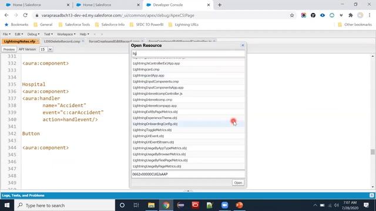
Task: Select LightningExperienceTheme.obj entry
Action: 188,118
